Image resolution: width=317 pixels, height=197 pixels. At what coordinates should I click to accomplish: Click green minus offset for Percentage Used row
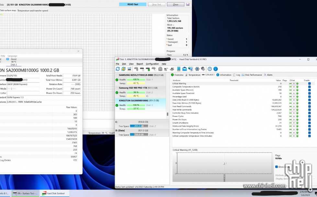pos(290,97)
